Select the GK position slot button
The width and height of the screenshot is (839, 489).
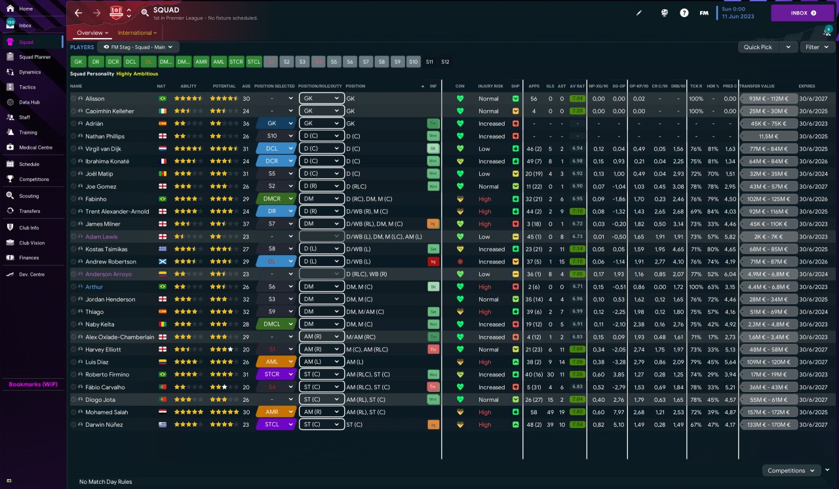pos(79,62)
